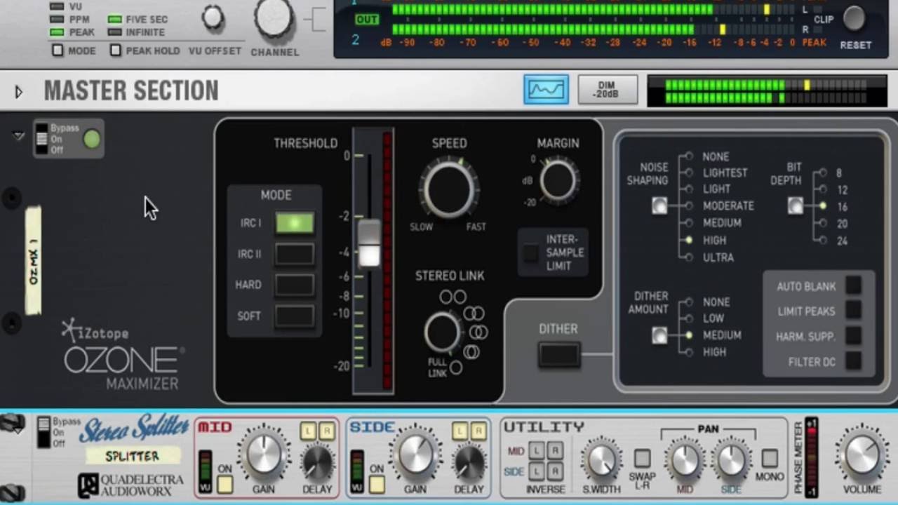
Task: Set noise shaping to HIGH
Action: pos(690,240)
